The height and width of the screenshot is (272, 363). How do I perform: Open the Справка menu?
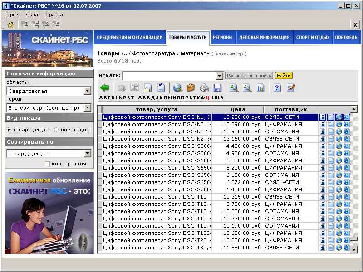[53, 15]
